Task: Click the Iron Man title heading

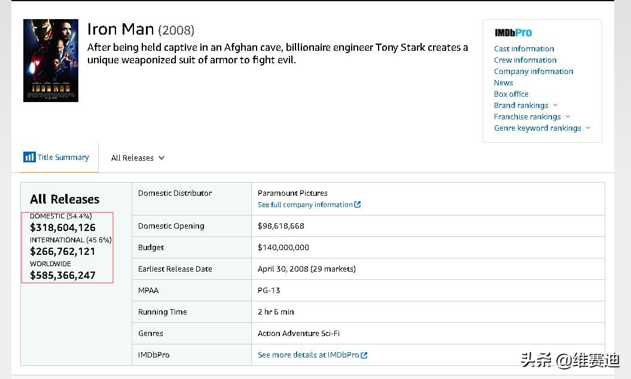Action: pos(121,29)
